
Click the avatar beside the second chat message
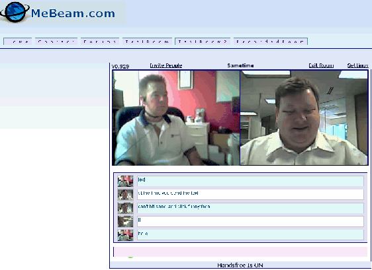point(125,195)
